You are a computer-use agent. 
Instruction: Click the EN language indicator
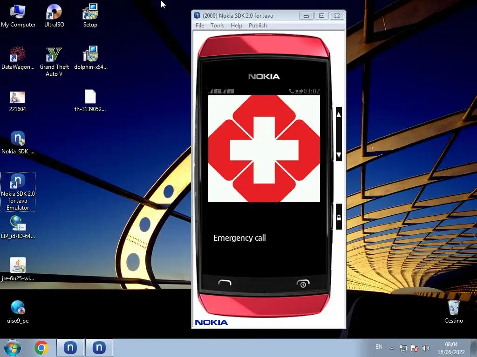379,347
